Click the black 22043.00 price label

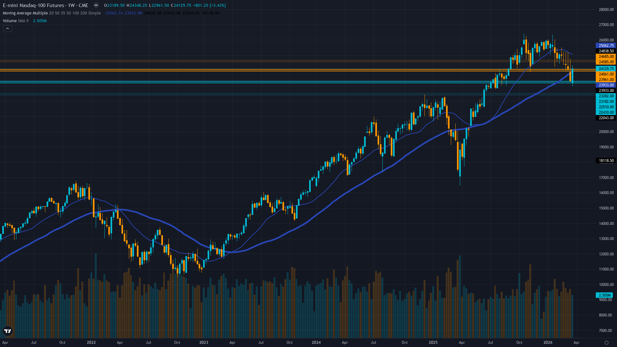tap(606, 118)
